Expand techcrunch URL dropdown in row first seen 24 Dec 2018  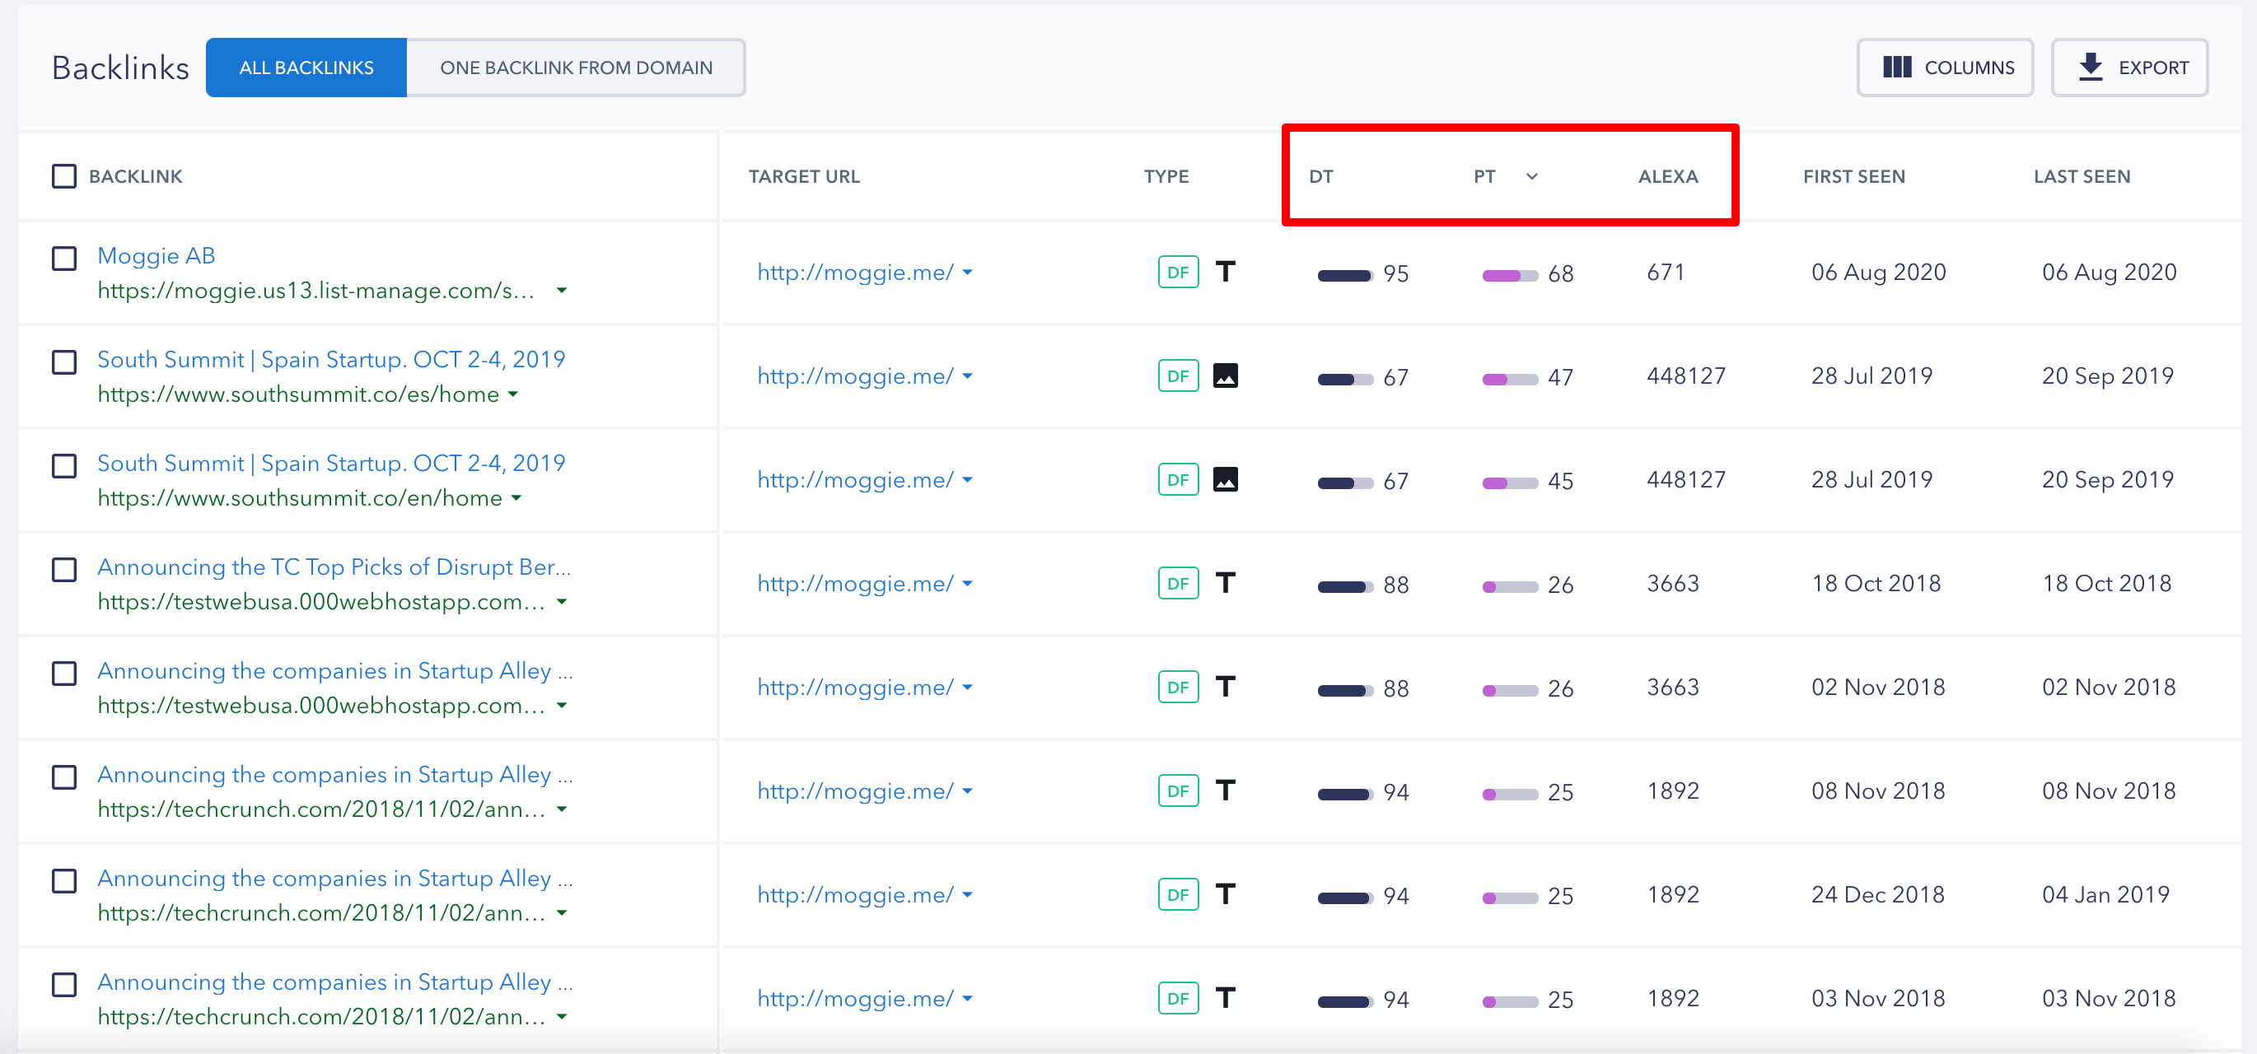click(x=562, y=913)
